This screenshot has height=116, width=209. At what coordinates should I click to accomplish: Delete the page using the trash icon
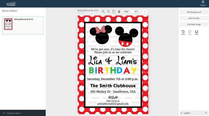point(119,12)
